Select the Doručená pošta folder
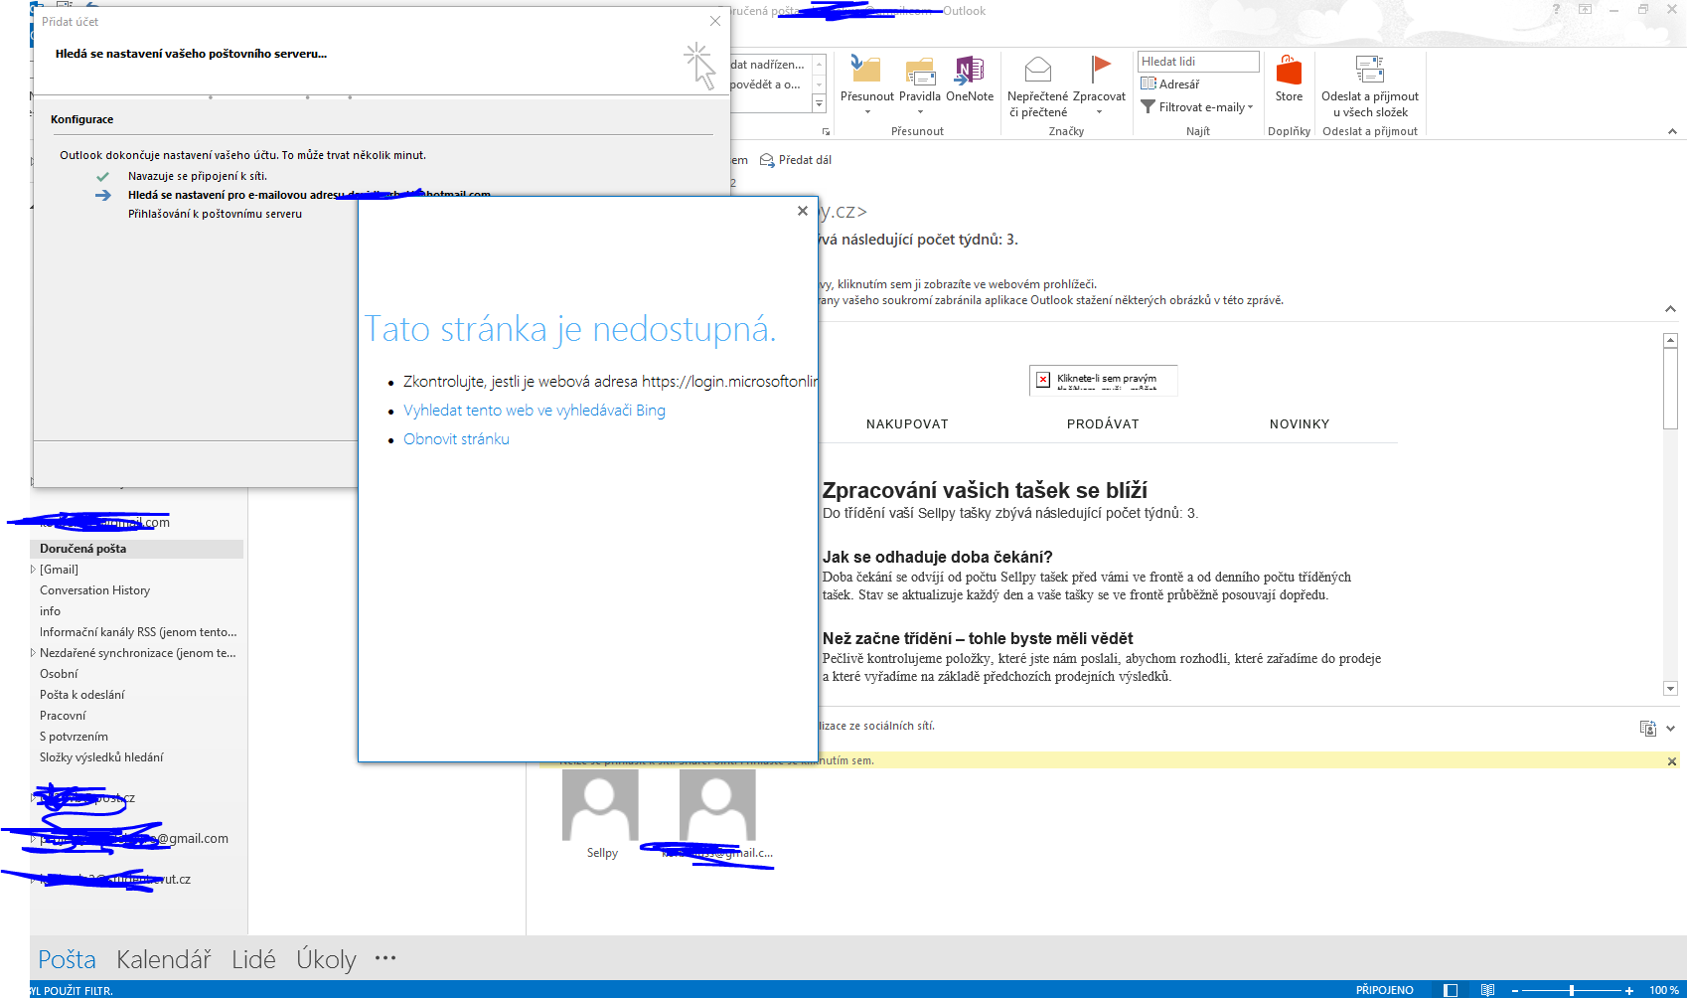Image resolution: width=1687 pixels, height=998 pixels. click(x=137, y=549)
